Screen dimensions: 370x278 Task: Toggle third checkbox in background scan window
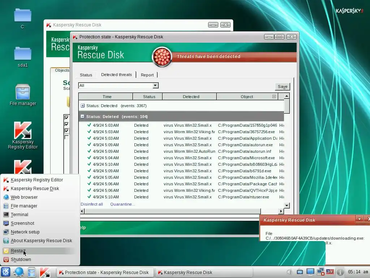click(x=66, y=131)
